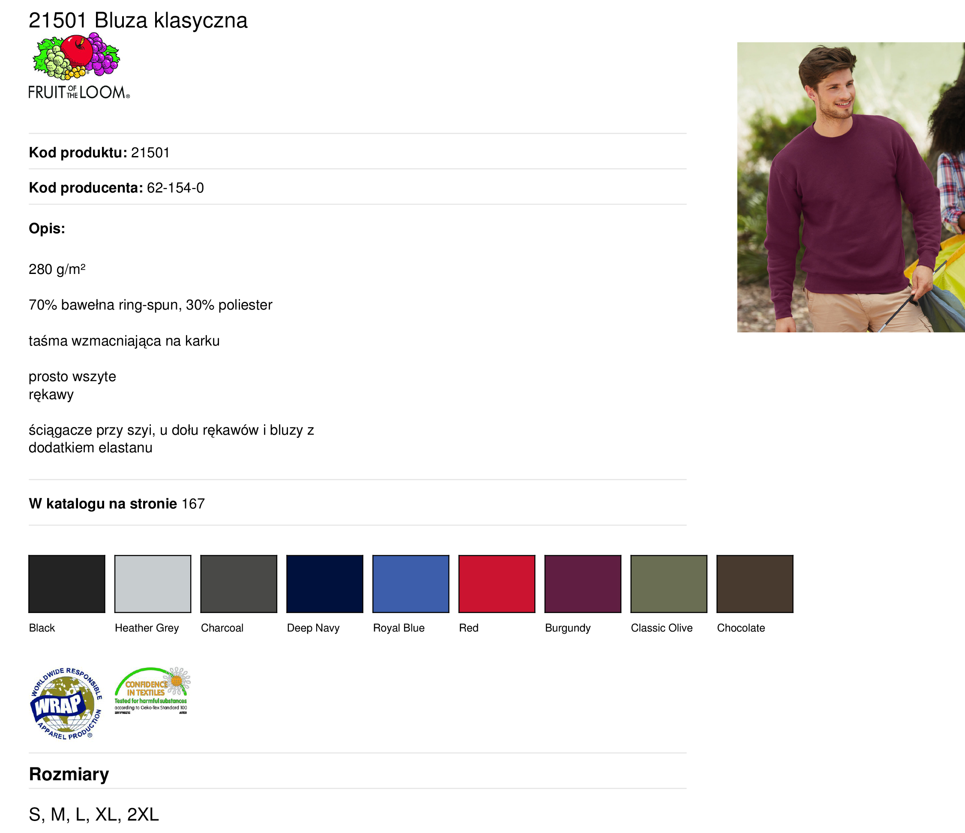Click the size list S, M, L, XL, 2XL
This screenshot has width=965, height=833.
click(x=94, y=815)
